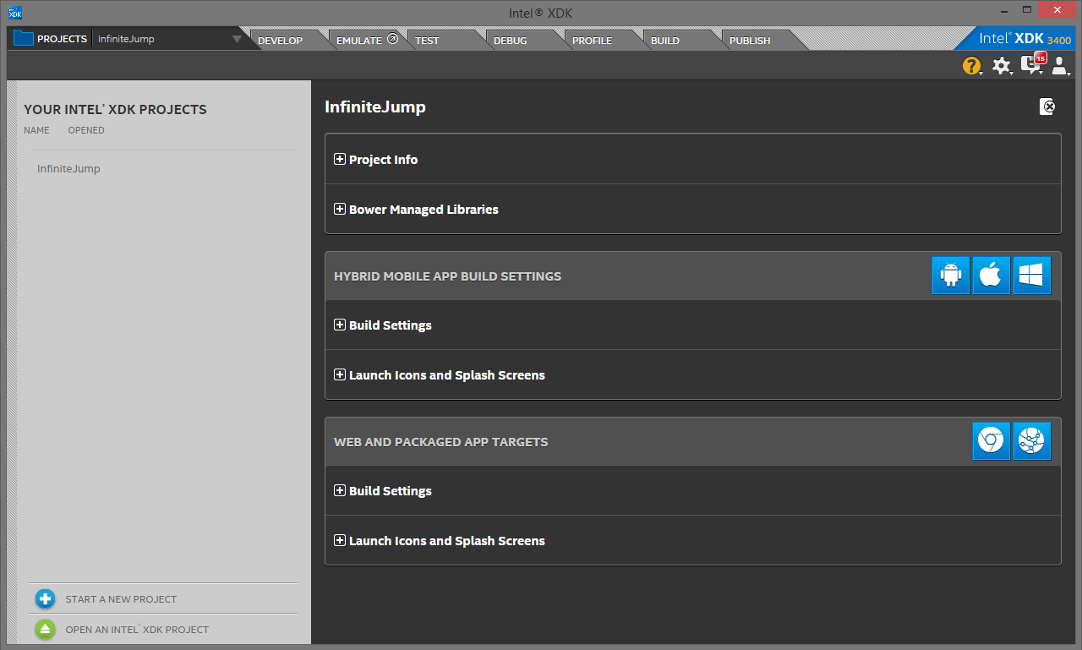
Task: Click the Intel XDK window icon
Action: coord(15,13)
